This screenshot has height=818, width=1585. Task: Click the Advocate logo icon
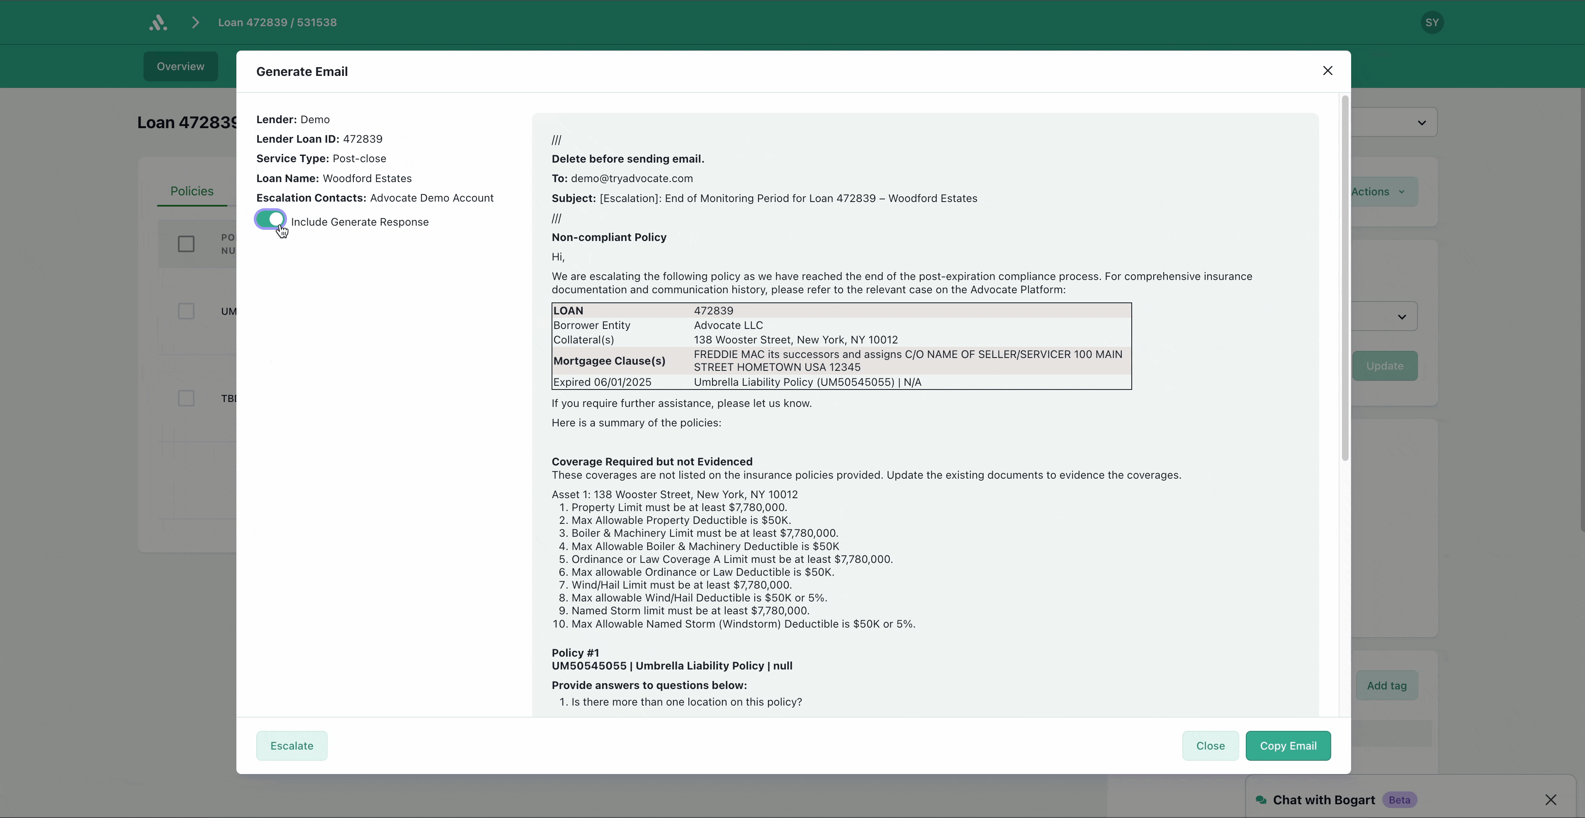point(158,23)
